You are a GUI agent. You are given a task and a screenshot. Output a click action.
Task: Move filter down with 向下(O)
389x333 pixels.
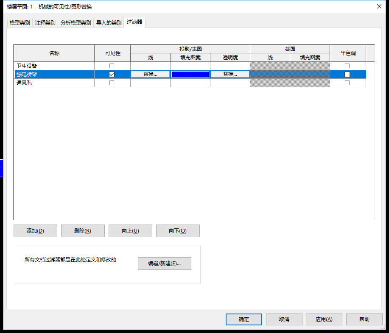point(178,231)
